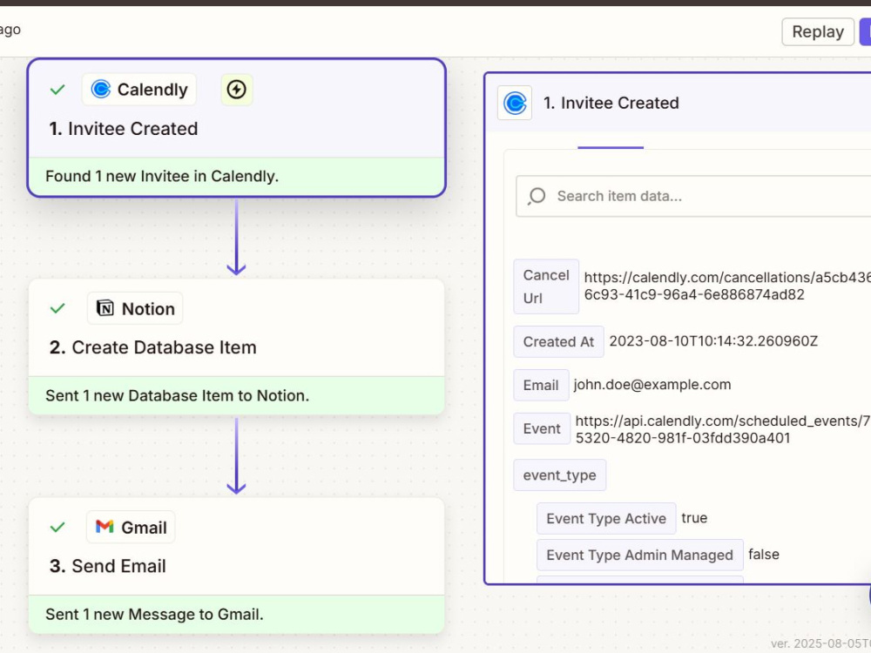The width and height of the screenshot is (871, 653).
Task: Select the john.doe@example.com value
Action: click(x=652, y=385)
